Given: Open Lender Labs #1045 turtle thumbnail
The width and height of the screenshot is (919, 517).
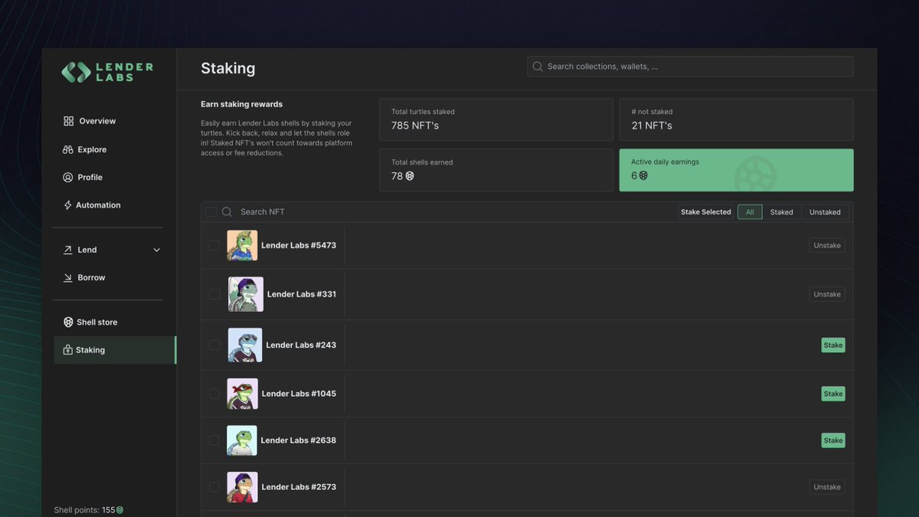Looking at the screenshot, I should click(242, 394).
